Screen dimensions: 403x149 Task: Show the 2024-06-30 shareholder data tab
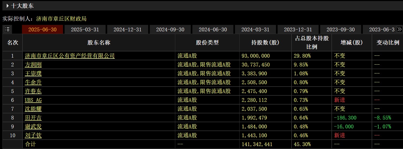coord(213,29)
